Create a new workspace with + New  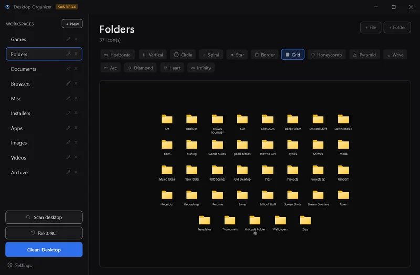point(72,24)
